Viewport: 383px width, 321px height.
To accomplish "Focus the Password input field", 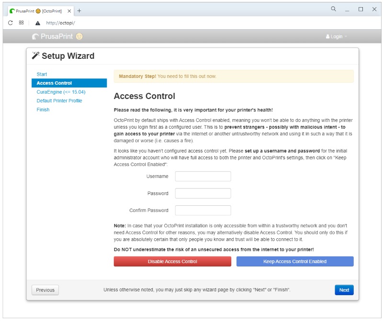I will pyautogui.click(x=203, y=193).
